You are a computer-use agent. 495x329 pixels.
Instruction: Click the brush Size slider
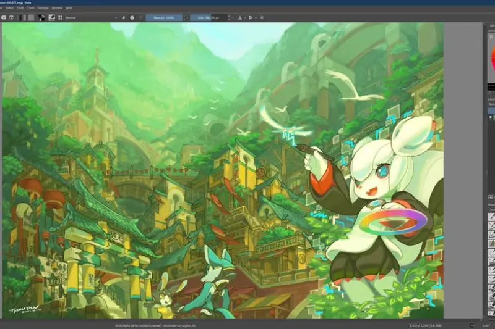click(209, 18)
